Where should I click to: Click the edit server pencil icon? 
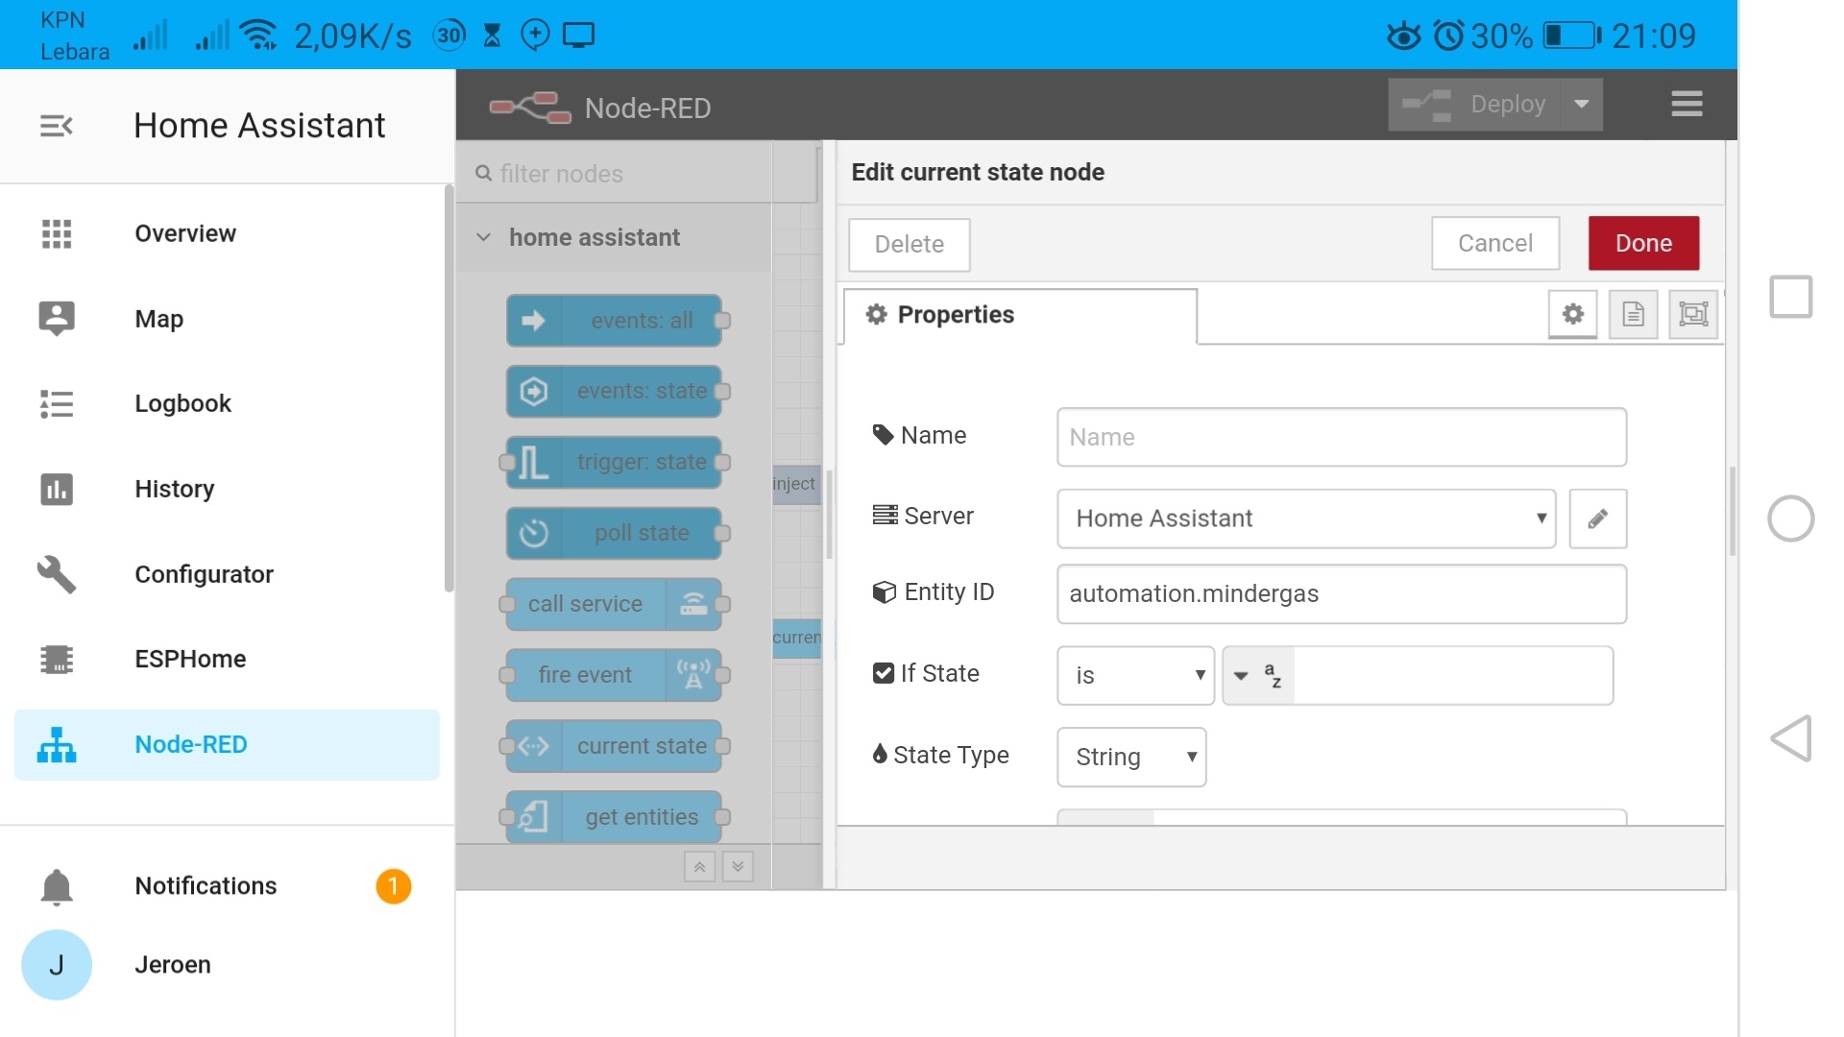pyautogui.click(x=1597, y=518)
